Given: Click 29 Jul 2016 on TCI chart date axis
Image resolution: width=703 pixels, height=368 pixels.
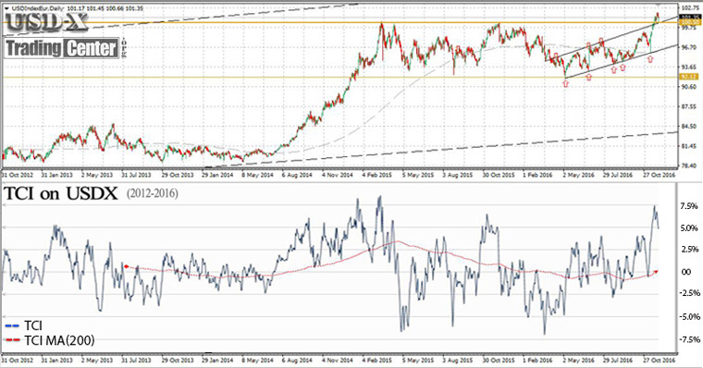Looking at the screenshot, I should pos(618,360).
